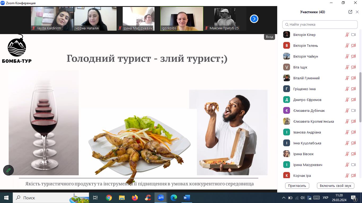Screen dimensions: 362x203
Task: Click the Найти участника search field
Action: (x=320, y=24)
